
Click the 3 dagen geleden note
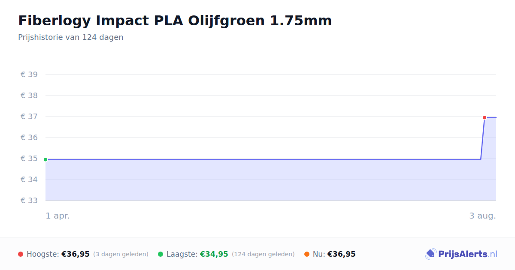pyautogui.click(x=121, y=254)
